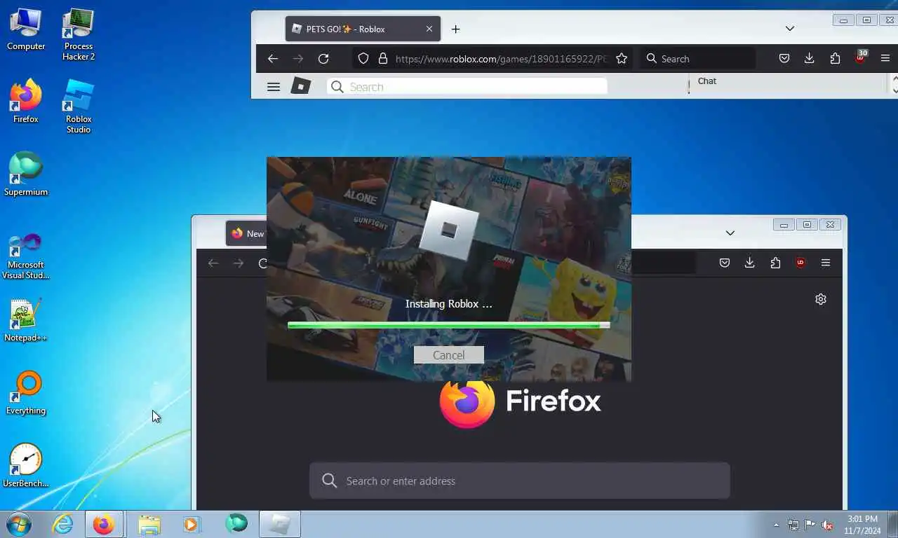This screenshot has height=538, width=898.
Task: Open Pocket in the New Tab window
Action: click(x=725, y=263)
